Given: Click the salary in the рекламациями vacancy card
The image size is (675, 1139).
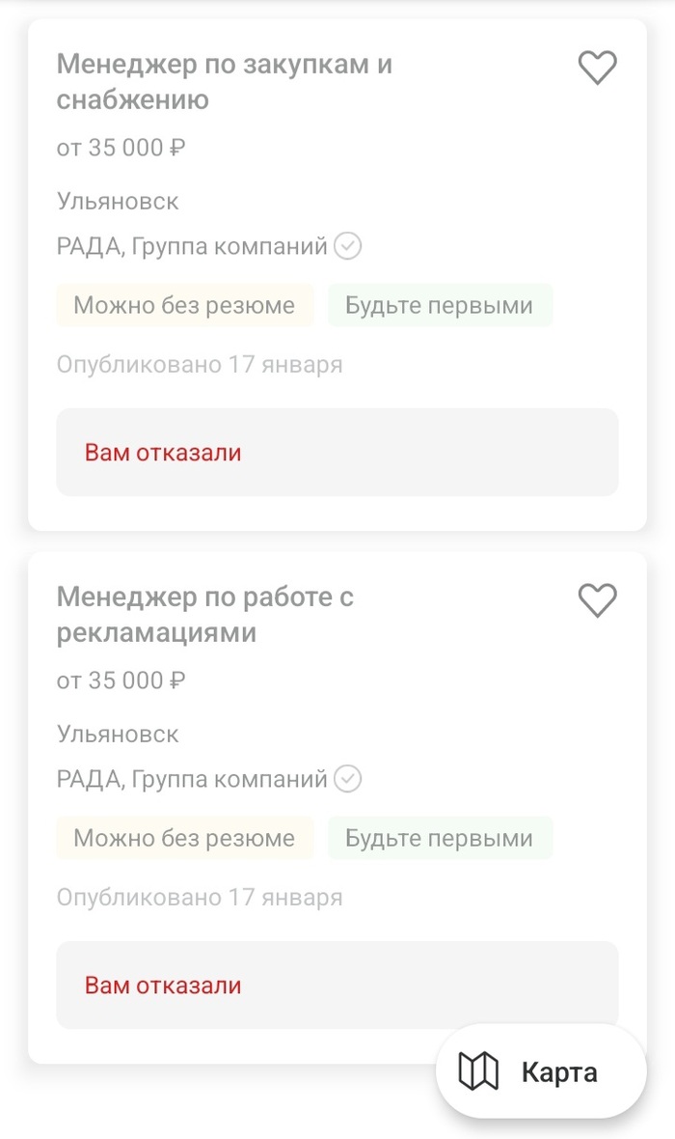Looking at the screenshot, I should point(121,681).
